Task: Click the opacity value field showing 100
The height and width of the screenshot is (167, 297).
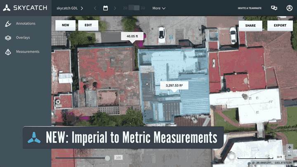Action: (x=118, y=158)
